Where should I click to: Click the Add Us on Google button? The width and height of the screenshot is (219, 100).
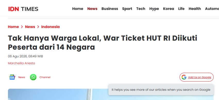point(197,77)
